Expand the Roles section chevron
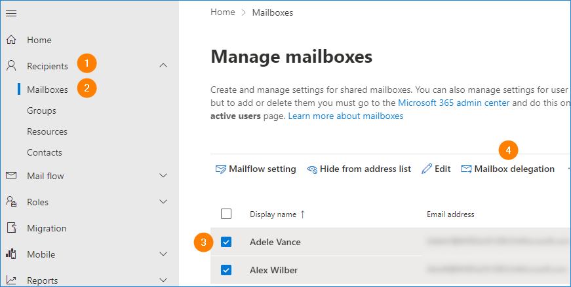The height and width of the screenshot is (287, 571). pos(163,202)
